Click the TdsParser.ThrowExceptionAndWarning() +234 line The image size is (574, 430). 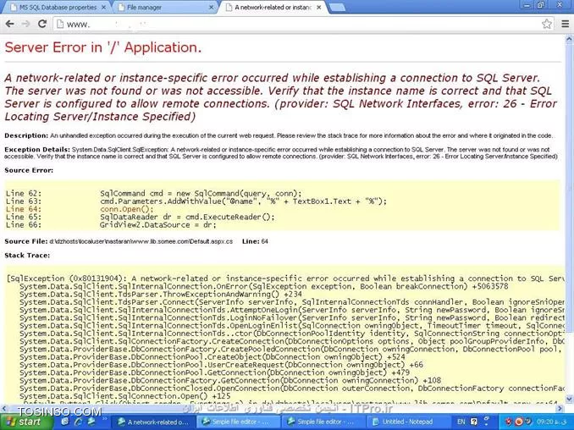161,295
